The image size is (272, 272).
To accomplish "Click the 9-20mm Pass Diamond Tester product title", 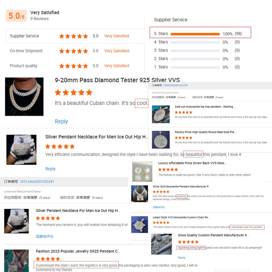I will point(117,80).
